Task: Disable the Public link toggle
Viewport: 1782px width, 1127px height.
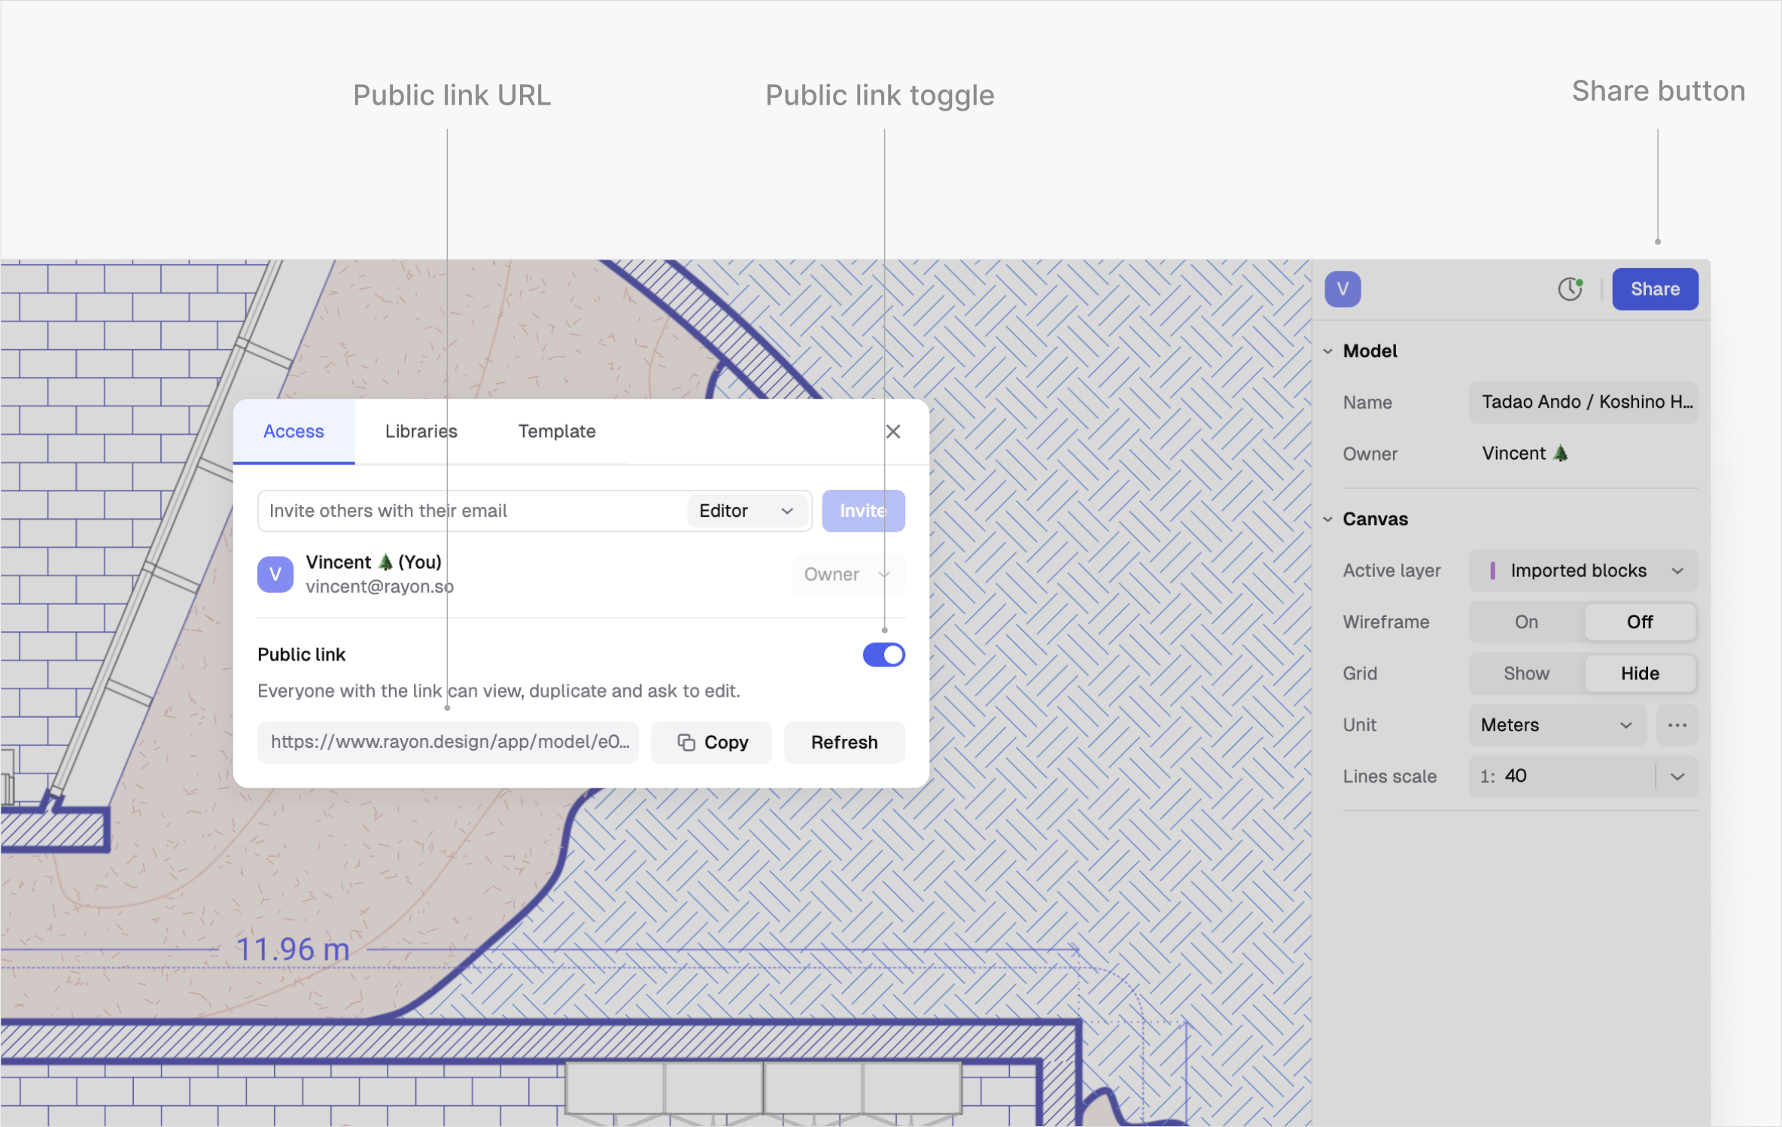Action: tap(883, 655)
